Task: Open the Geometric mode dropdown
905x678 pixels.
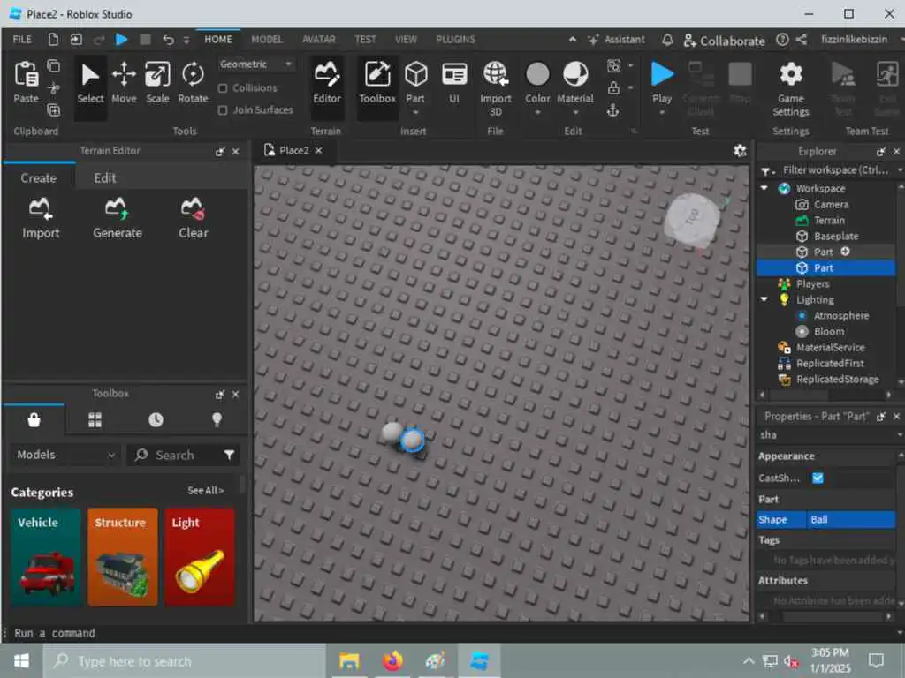Action: [255, 64]
